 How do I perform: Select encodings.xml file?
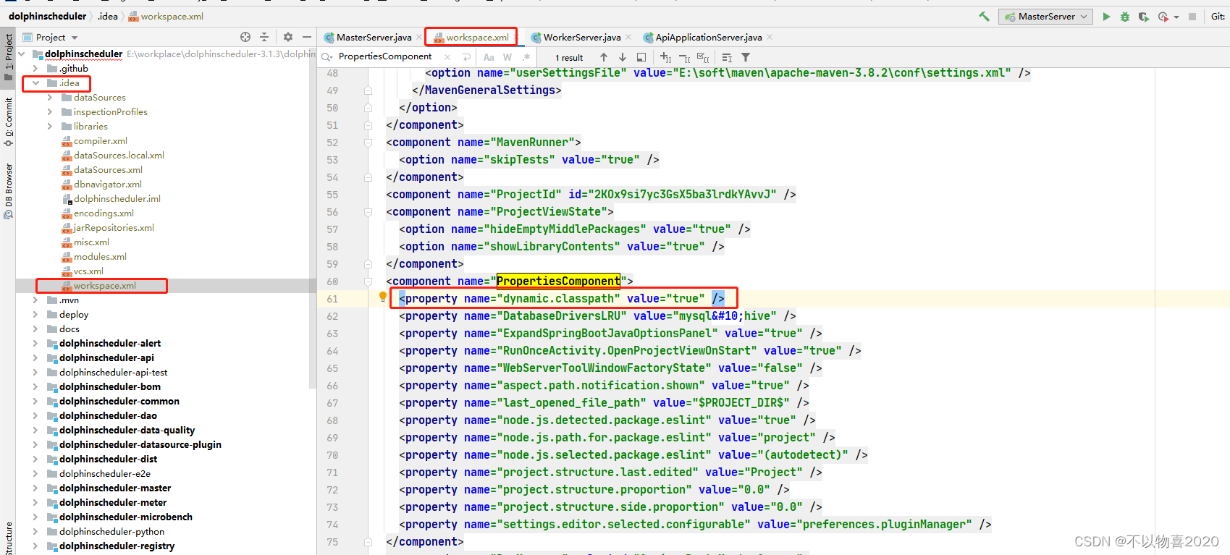[x=104, y=213]
